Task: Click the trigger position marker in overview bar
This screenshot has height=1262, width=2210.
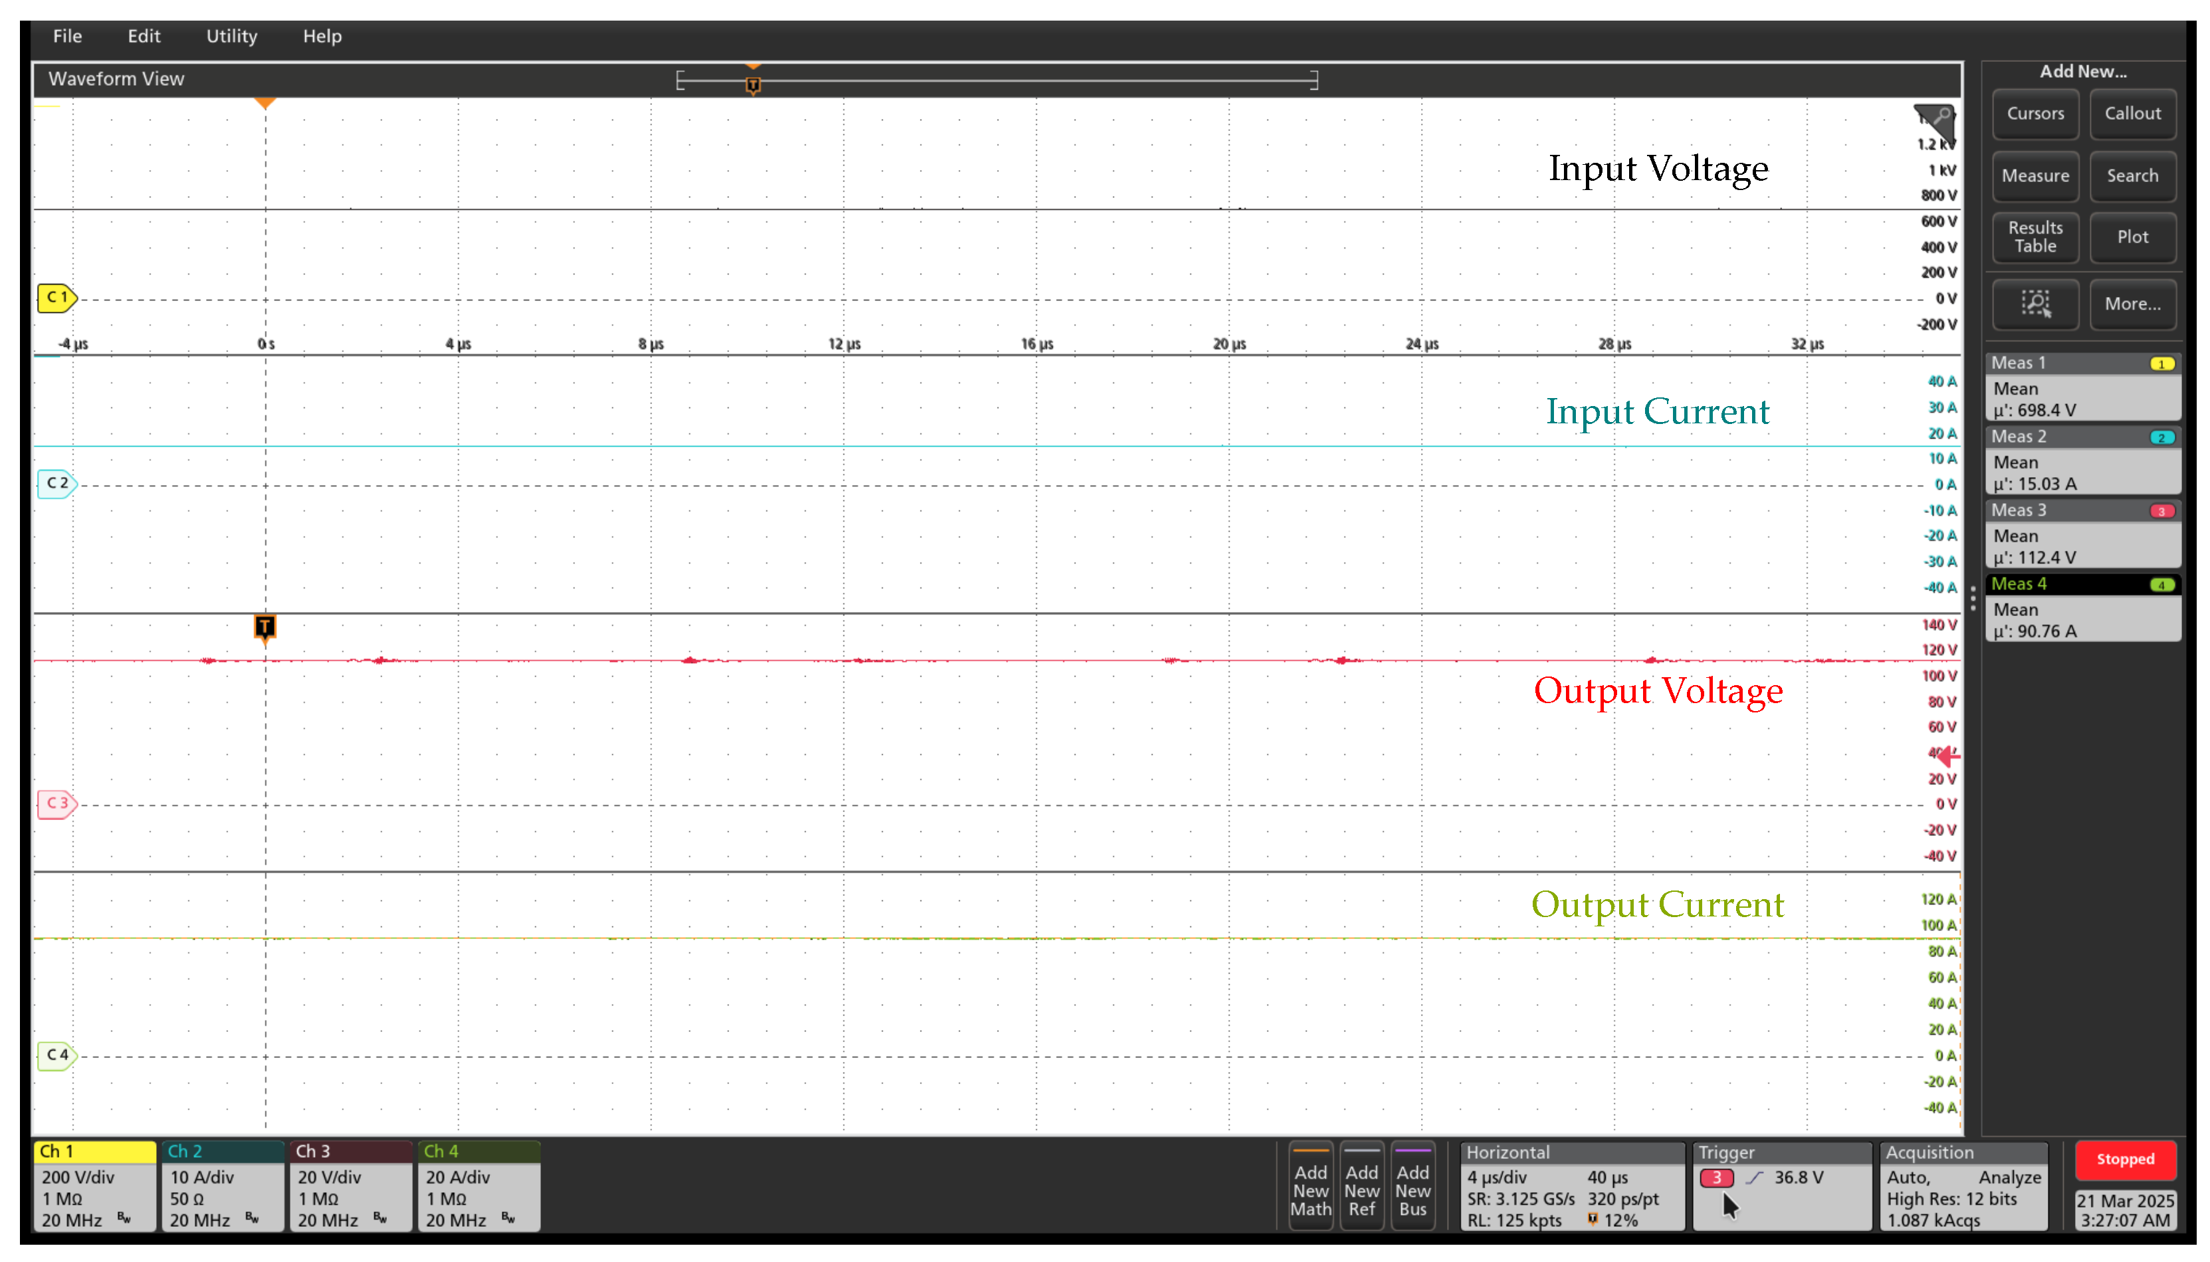Action: click(752, 84)
